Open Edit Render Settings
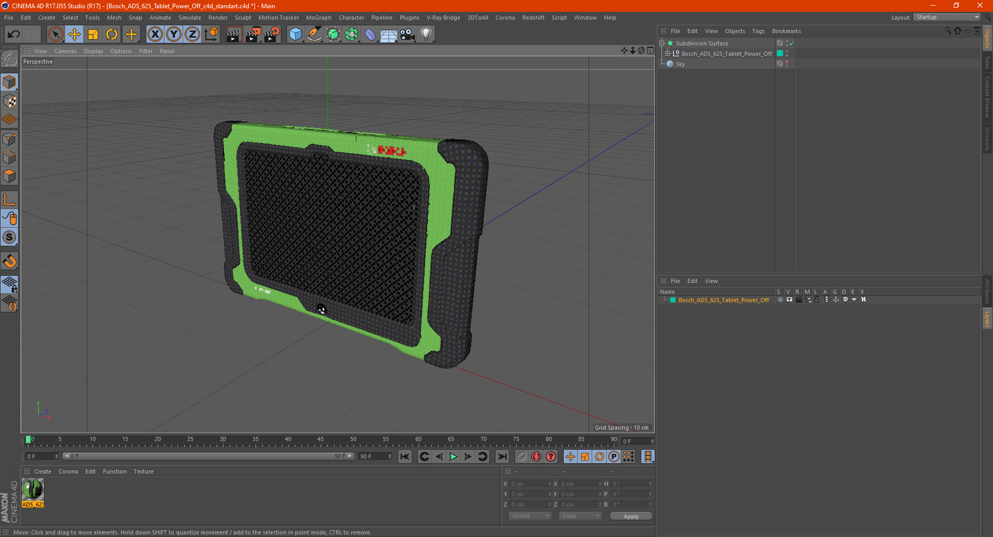 [272, 35]
